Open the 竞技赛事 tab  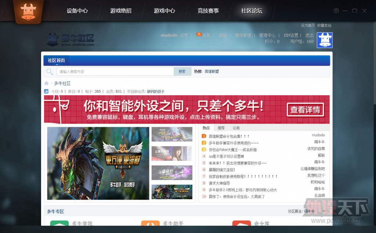click(208, 11)
